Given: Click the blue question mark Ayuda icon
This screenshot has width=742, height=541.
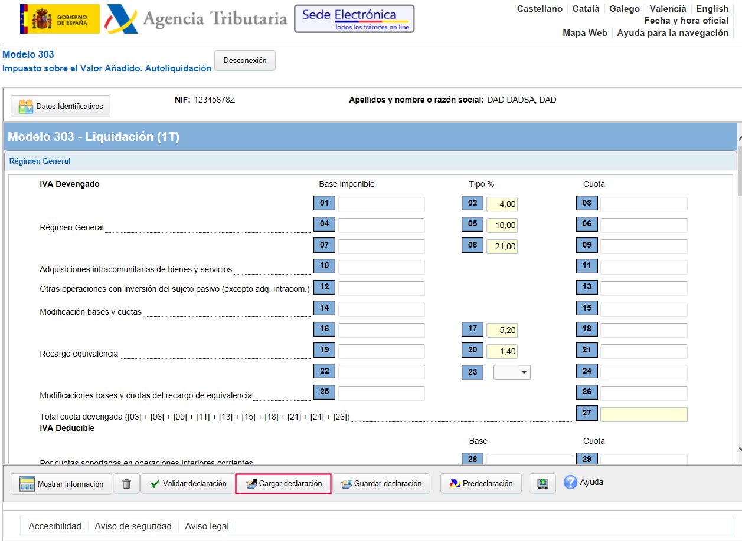Looking at the screenshot, I should coord(570,483).
